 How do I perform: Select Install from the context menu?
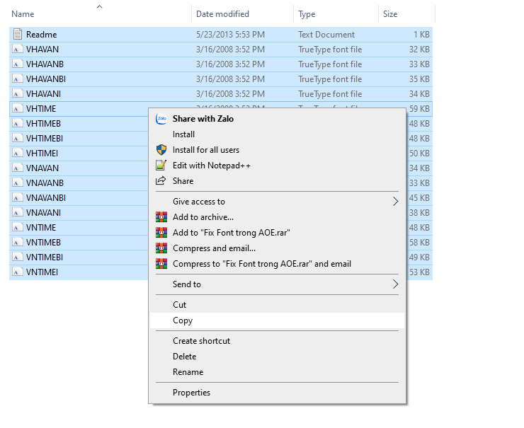pyautogui.click(x=183, y=134)
